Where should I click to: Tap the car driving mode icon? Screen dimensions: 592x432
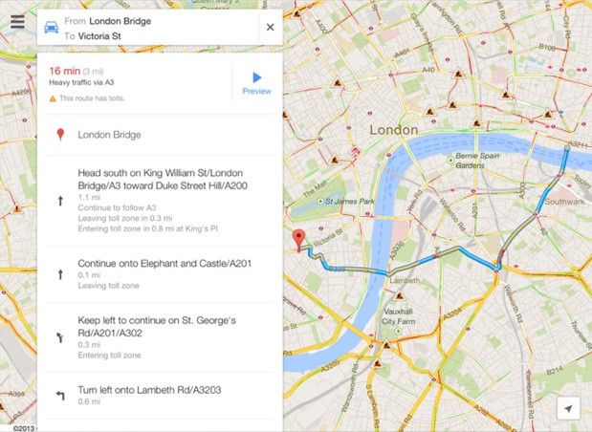pos(52,27)
